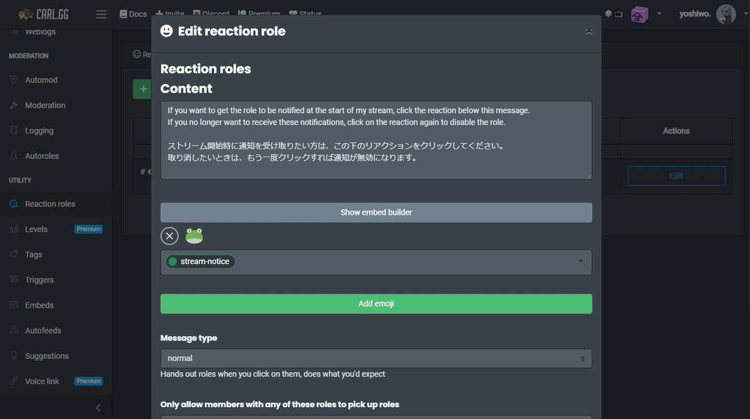The image size is (750, 419).
Task: Open the Docs page
Action: point(133,14)
